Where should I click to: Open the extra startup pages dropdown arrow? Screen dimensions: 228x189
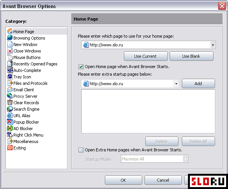[176, 84]
